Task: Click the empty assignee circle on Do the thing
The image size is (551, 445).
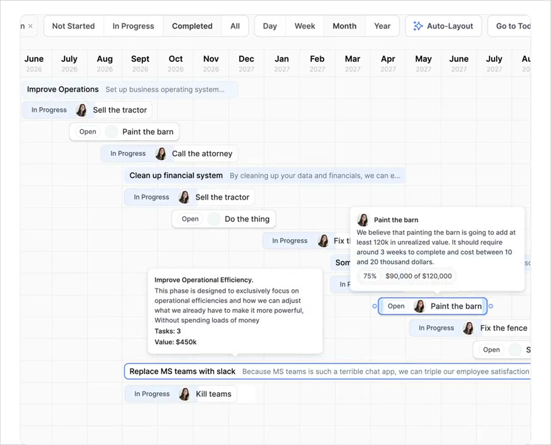Action: point(214,219)
